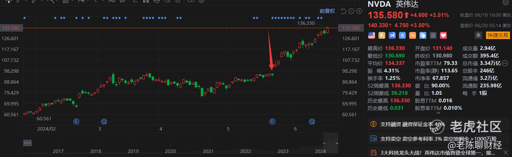Click the 换手率 1.25% value
Image resolution: width=512 pixels, height=157 pixels.
pyautogui.click(x=393, y=78)
